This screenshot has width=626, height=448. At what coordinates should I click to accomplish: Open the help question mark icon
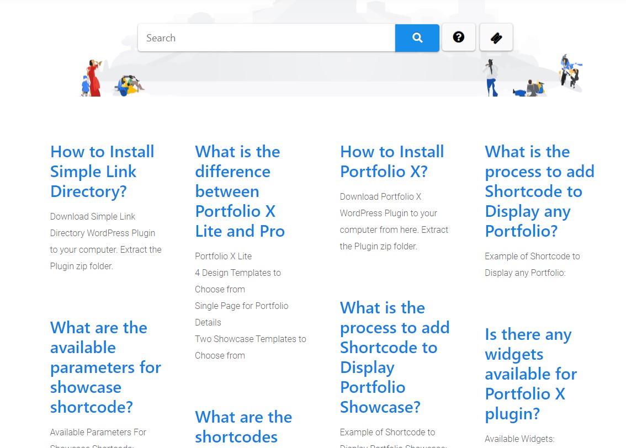(458, 37)
